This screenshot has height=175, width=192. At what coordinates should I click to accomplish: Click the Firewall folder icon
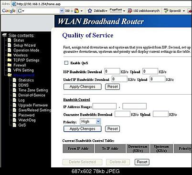click(x=10, y=65)
